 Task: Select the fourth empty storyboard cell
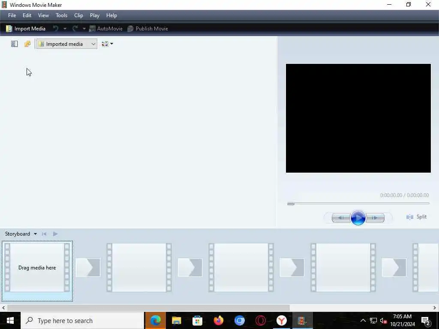tap(343, 268)
